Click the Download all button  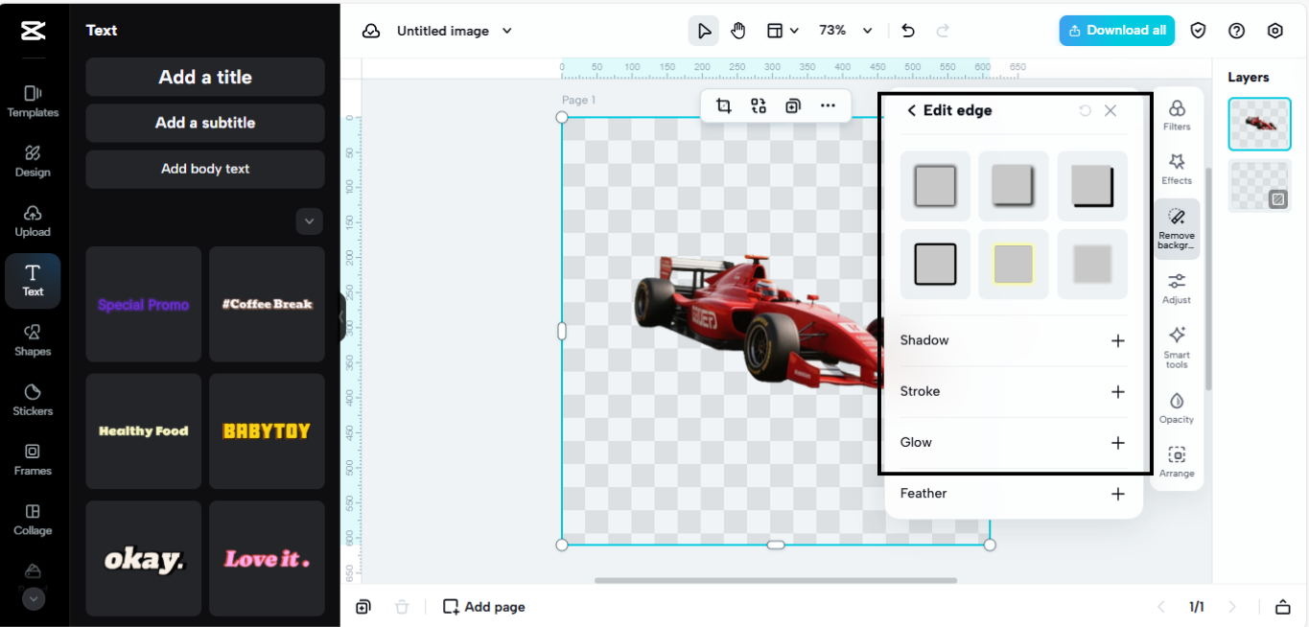click(1117, 31)
